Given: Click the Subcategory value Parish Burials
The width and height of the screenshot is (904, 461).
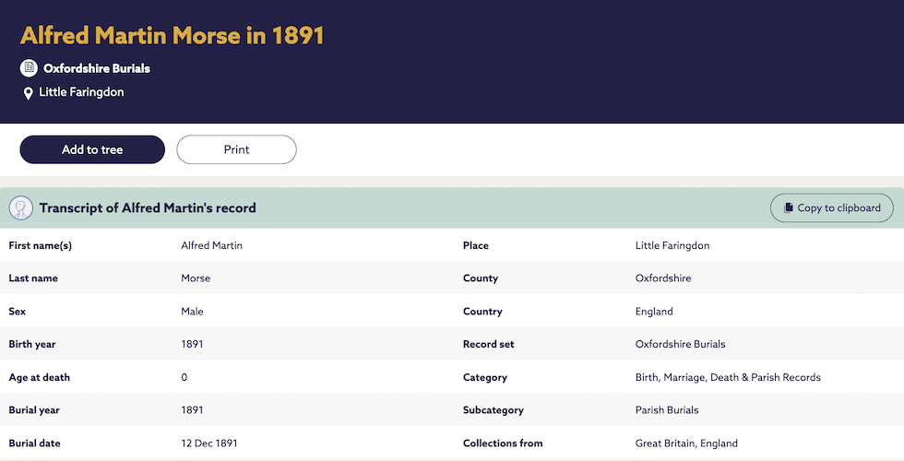Looking at the screenshot, I should (667, 410).
